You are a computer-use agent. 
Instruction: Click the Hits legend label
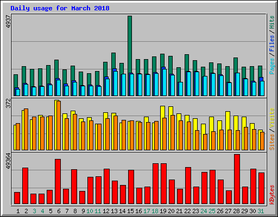tap(272, 22)
